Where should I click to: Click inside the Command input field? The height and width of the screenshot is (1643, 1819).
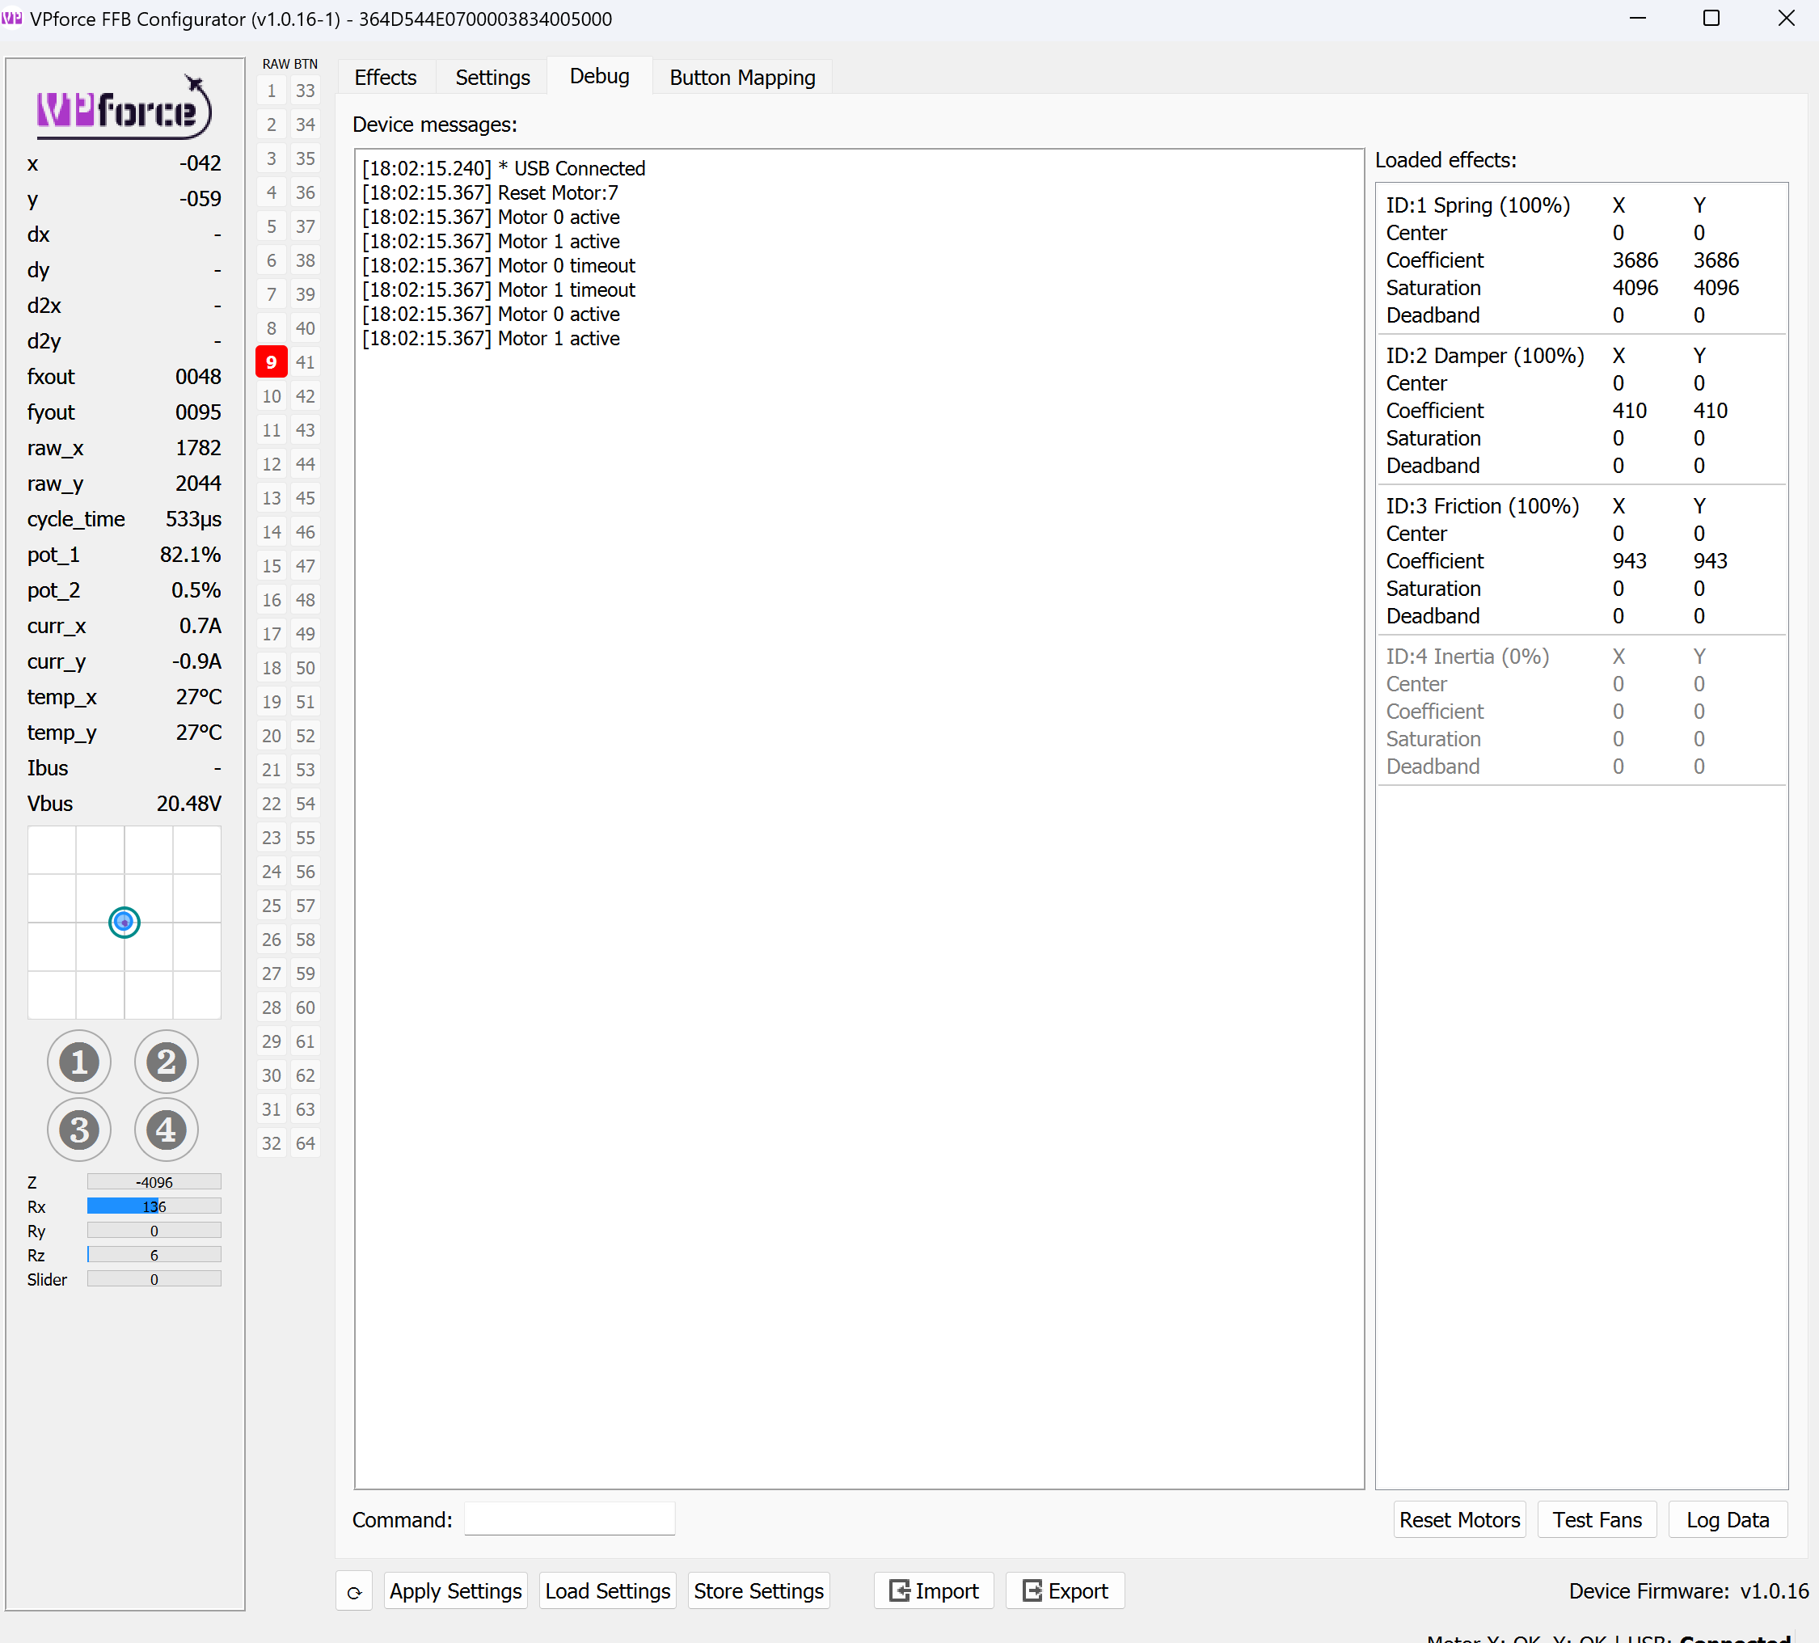click(568, 1518)
